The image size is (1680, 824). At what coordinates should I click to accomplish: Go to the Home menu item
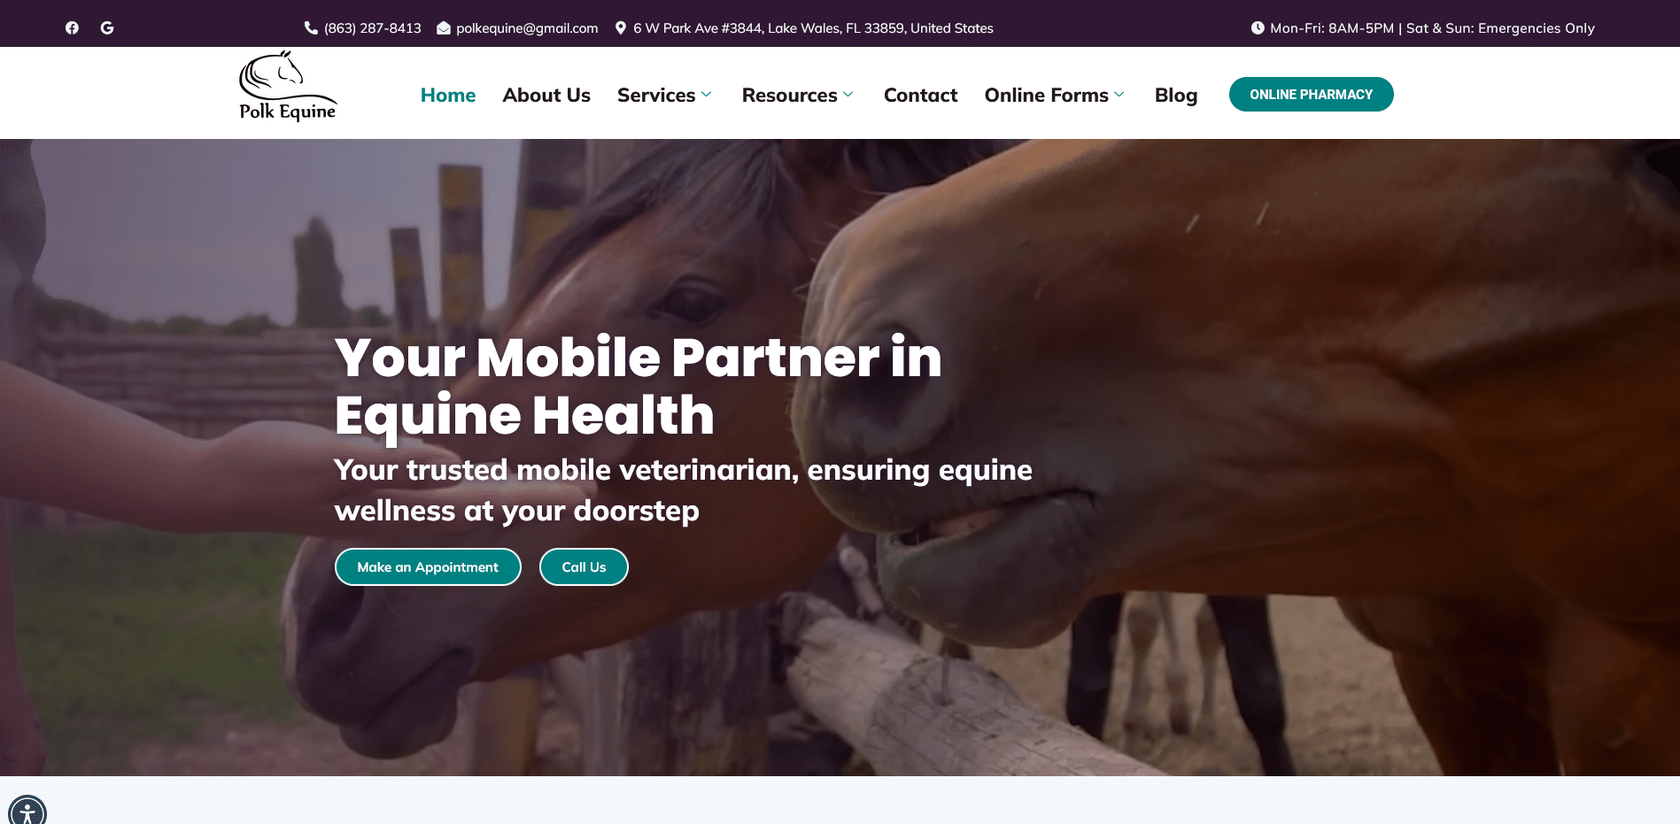[448, 95]
